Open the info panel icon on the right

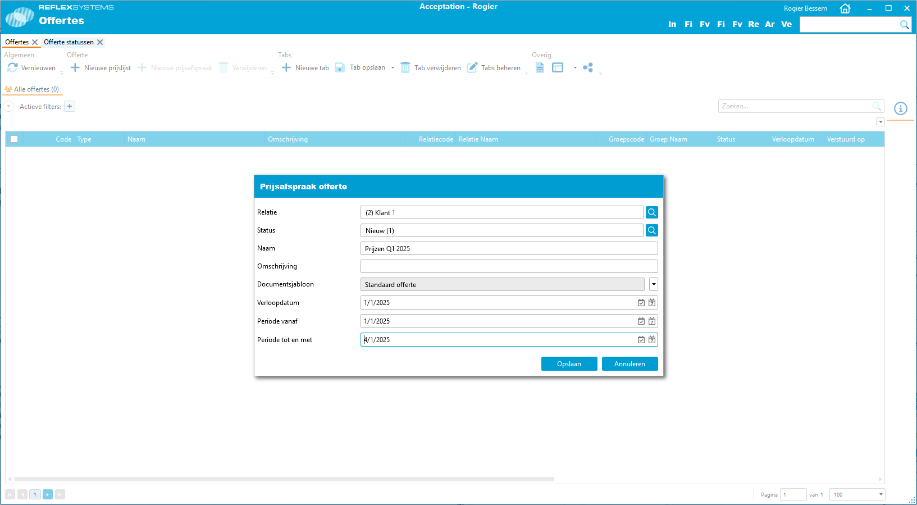(900, 108)
